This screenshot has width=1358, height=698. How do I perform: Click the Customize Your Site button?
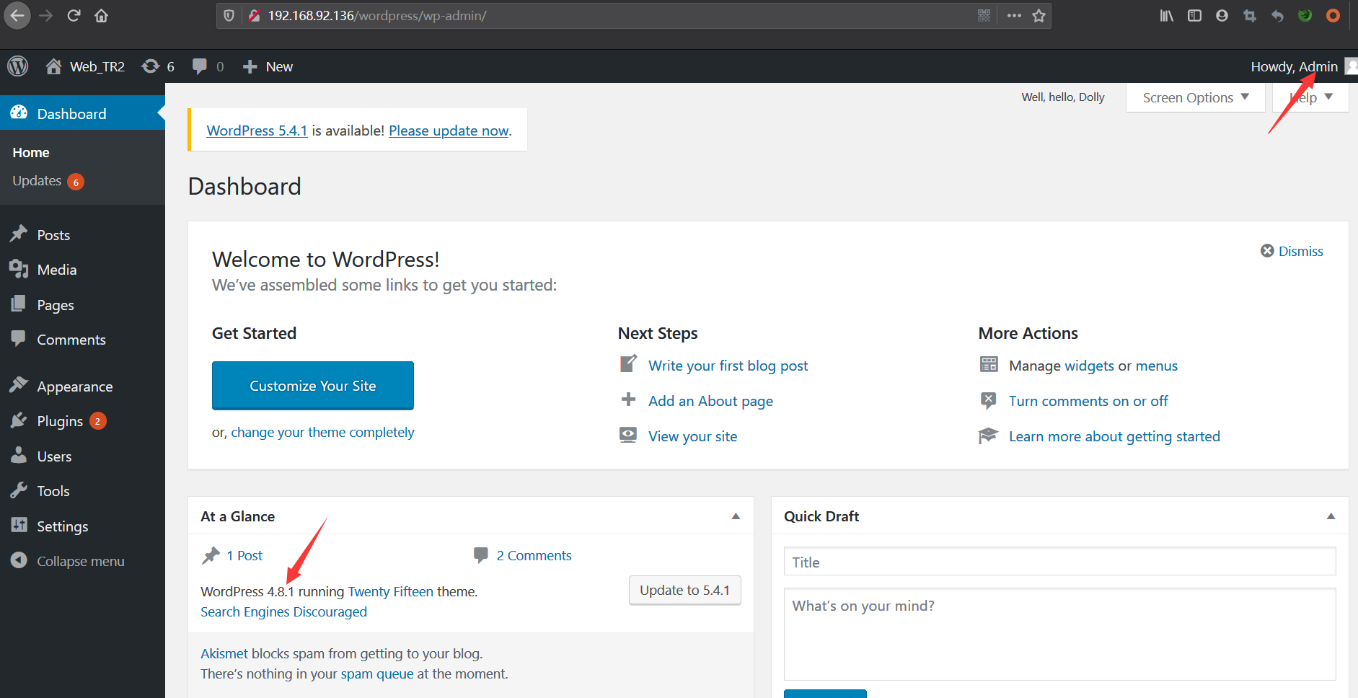(313, 386)
